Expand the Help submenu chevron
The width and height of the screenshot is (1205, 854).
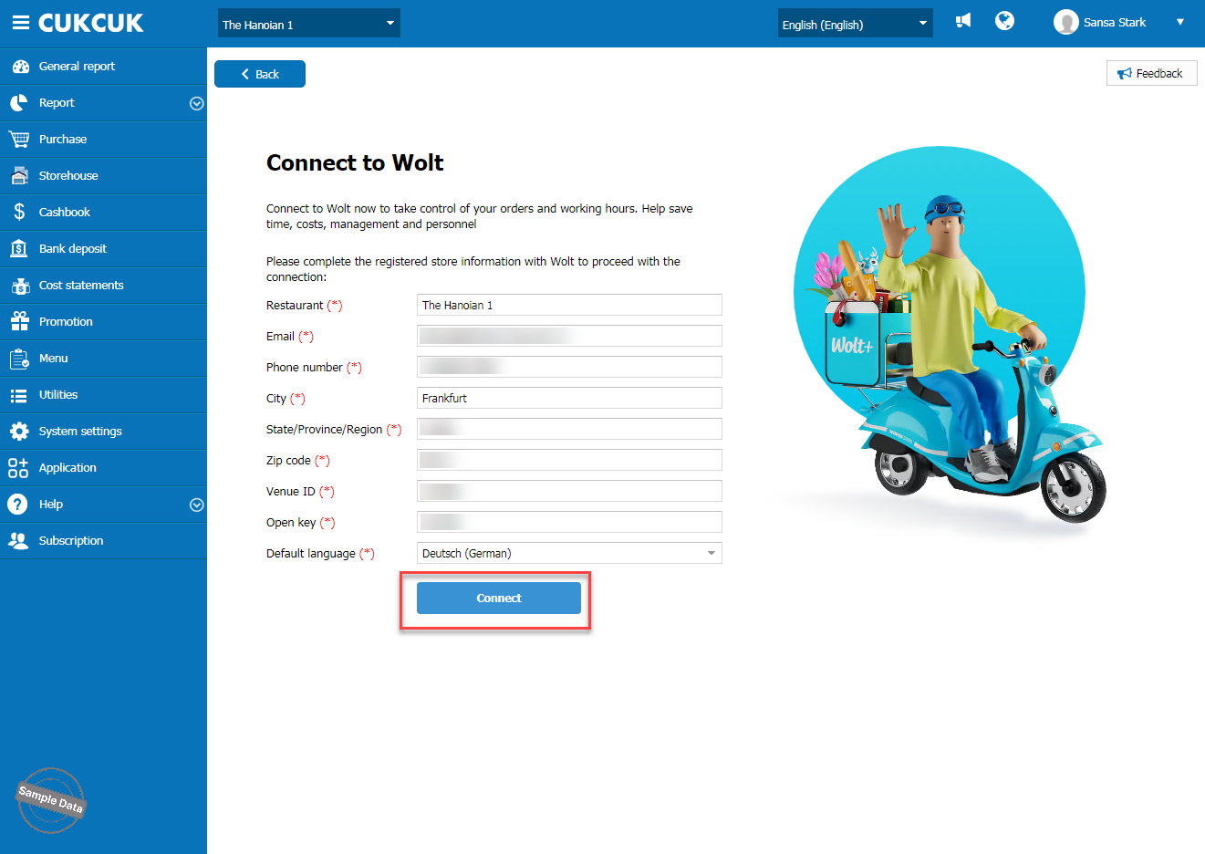tap(196, 505)
